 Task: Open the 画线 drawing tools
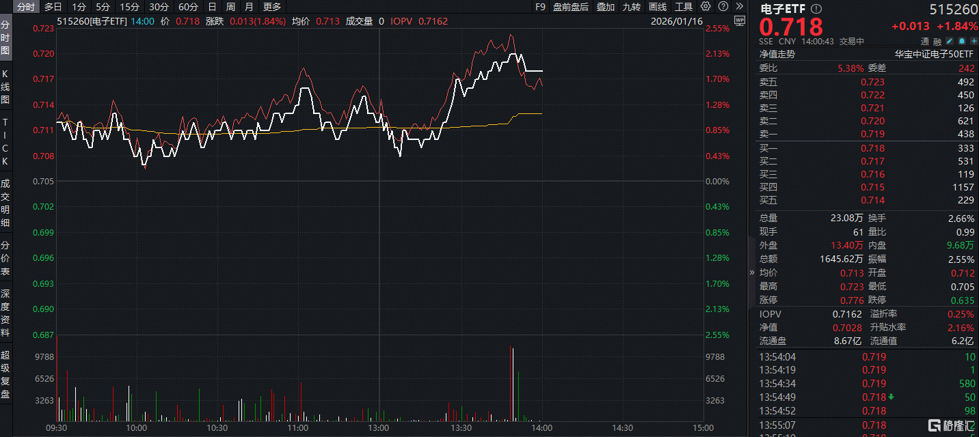click(x=657, y=7)
